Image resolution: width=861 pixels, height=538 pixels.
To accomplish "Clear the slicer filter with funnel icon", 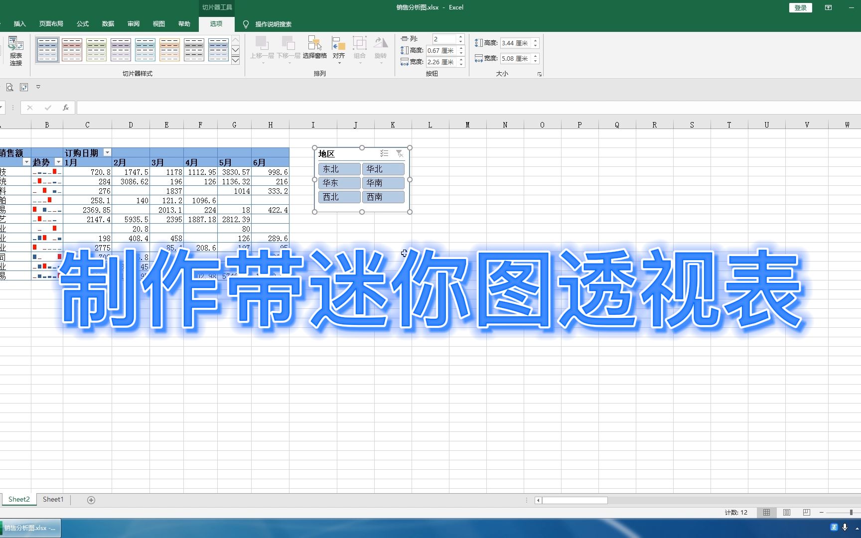I will (400, 153).
